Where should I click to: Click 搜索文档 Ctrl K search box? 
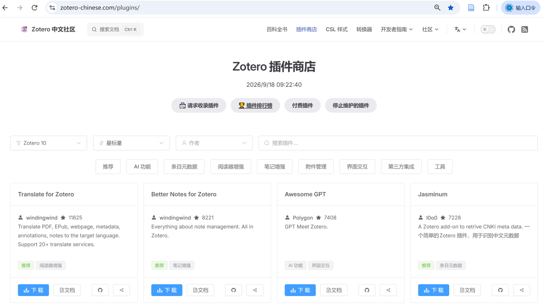pyautogui.click(x=115, y=30)
